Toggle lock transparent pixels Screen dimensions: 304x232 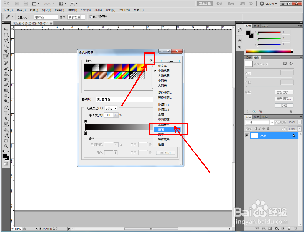click(255, 129)
